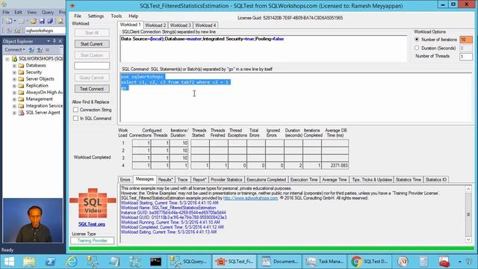478x269 pixels.
Task: Open the SQLTest.org link
Action: (x=92, y=224)
